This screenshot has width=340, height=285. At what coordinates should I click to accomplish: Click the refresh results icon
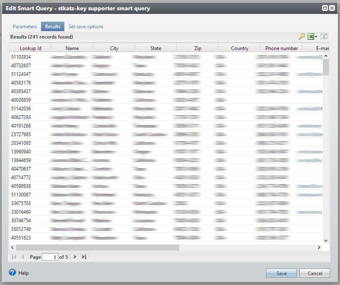324,37
